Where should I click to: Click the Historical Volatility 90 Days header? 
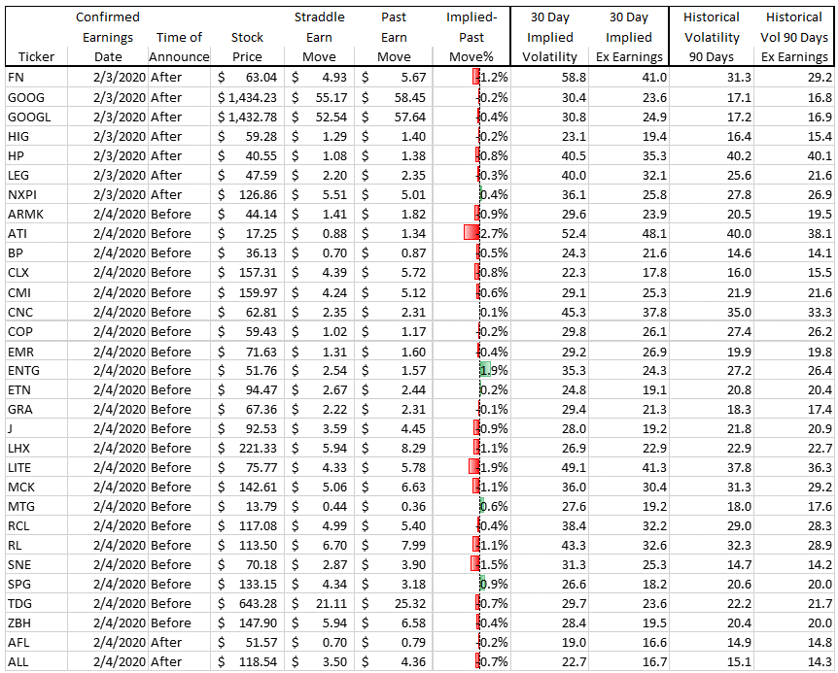coord(712,37)
